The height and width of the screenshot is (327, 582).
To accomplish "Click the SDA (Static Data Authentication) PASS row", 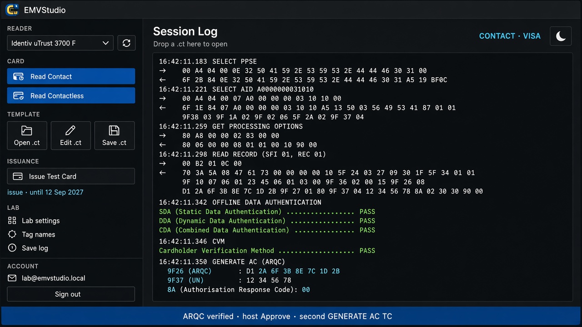I will click(267, 212).
